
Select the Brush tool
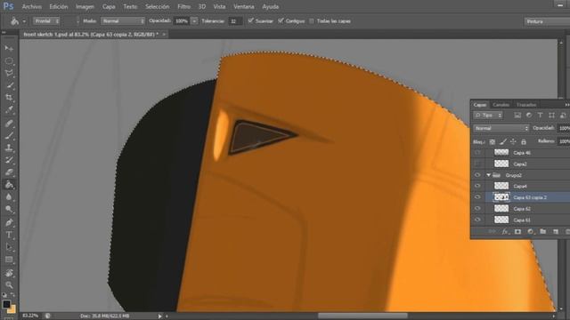pyautogui.click(x=9, y=136)
